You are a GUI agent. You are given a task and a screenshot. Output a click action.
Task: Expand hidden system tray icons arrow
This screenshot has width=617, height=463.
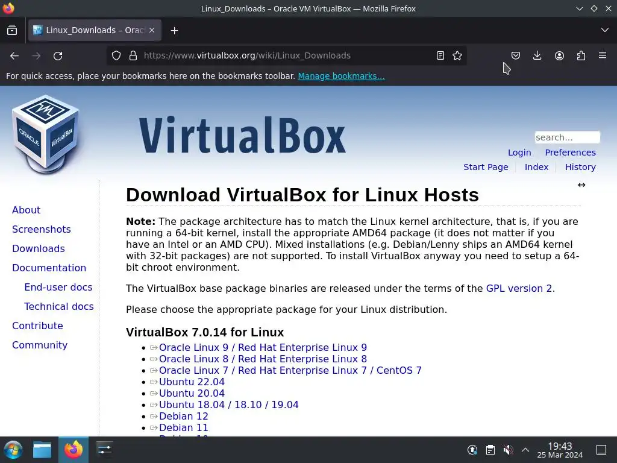525,450
